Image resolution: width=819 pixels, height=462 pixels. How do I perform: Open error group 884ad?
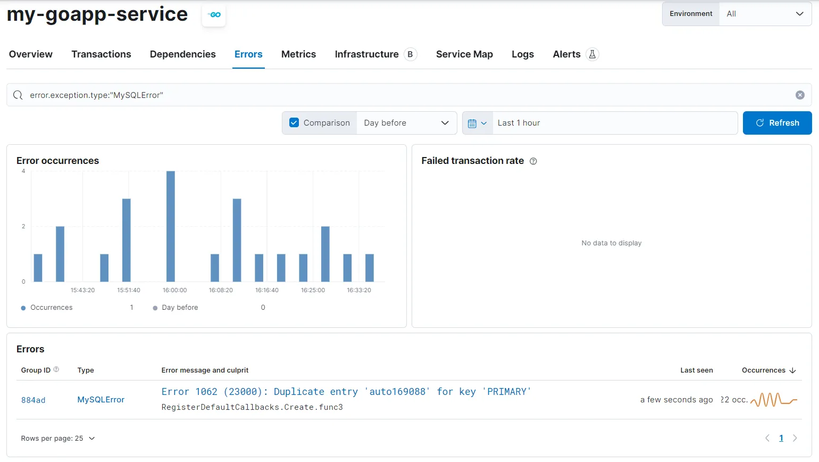tap(34, 400)
